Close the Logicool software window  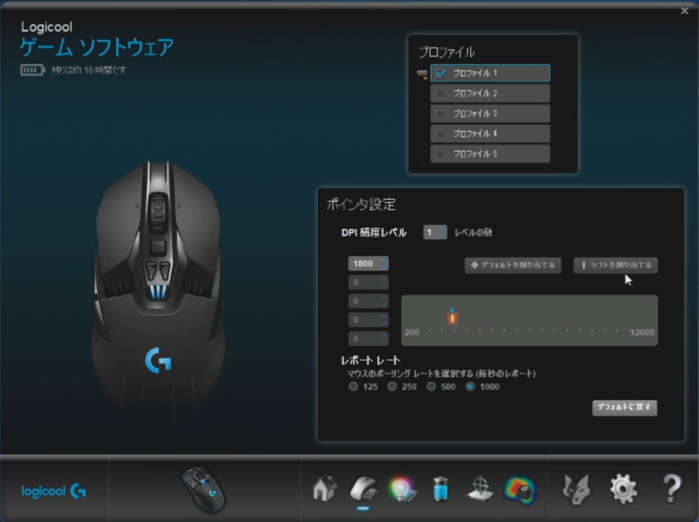pos(684,10)
